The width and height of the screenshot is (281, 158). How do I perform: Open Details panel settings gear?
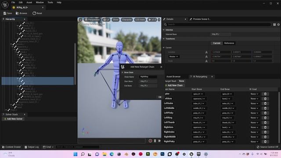click(x=278, y=25)
